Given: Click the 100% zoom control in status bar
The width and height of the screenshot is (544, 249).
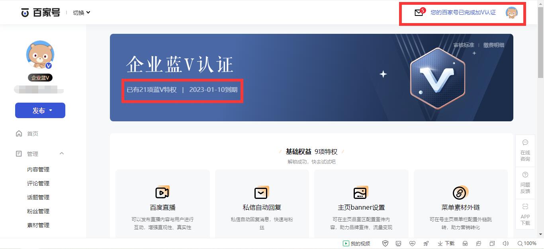Looking at the screenshot, I should click(x=528, y=243).
